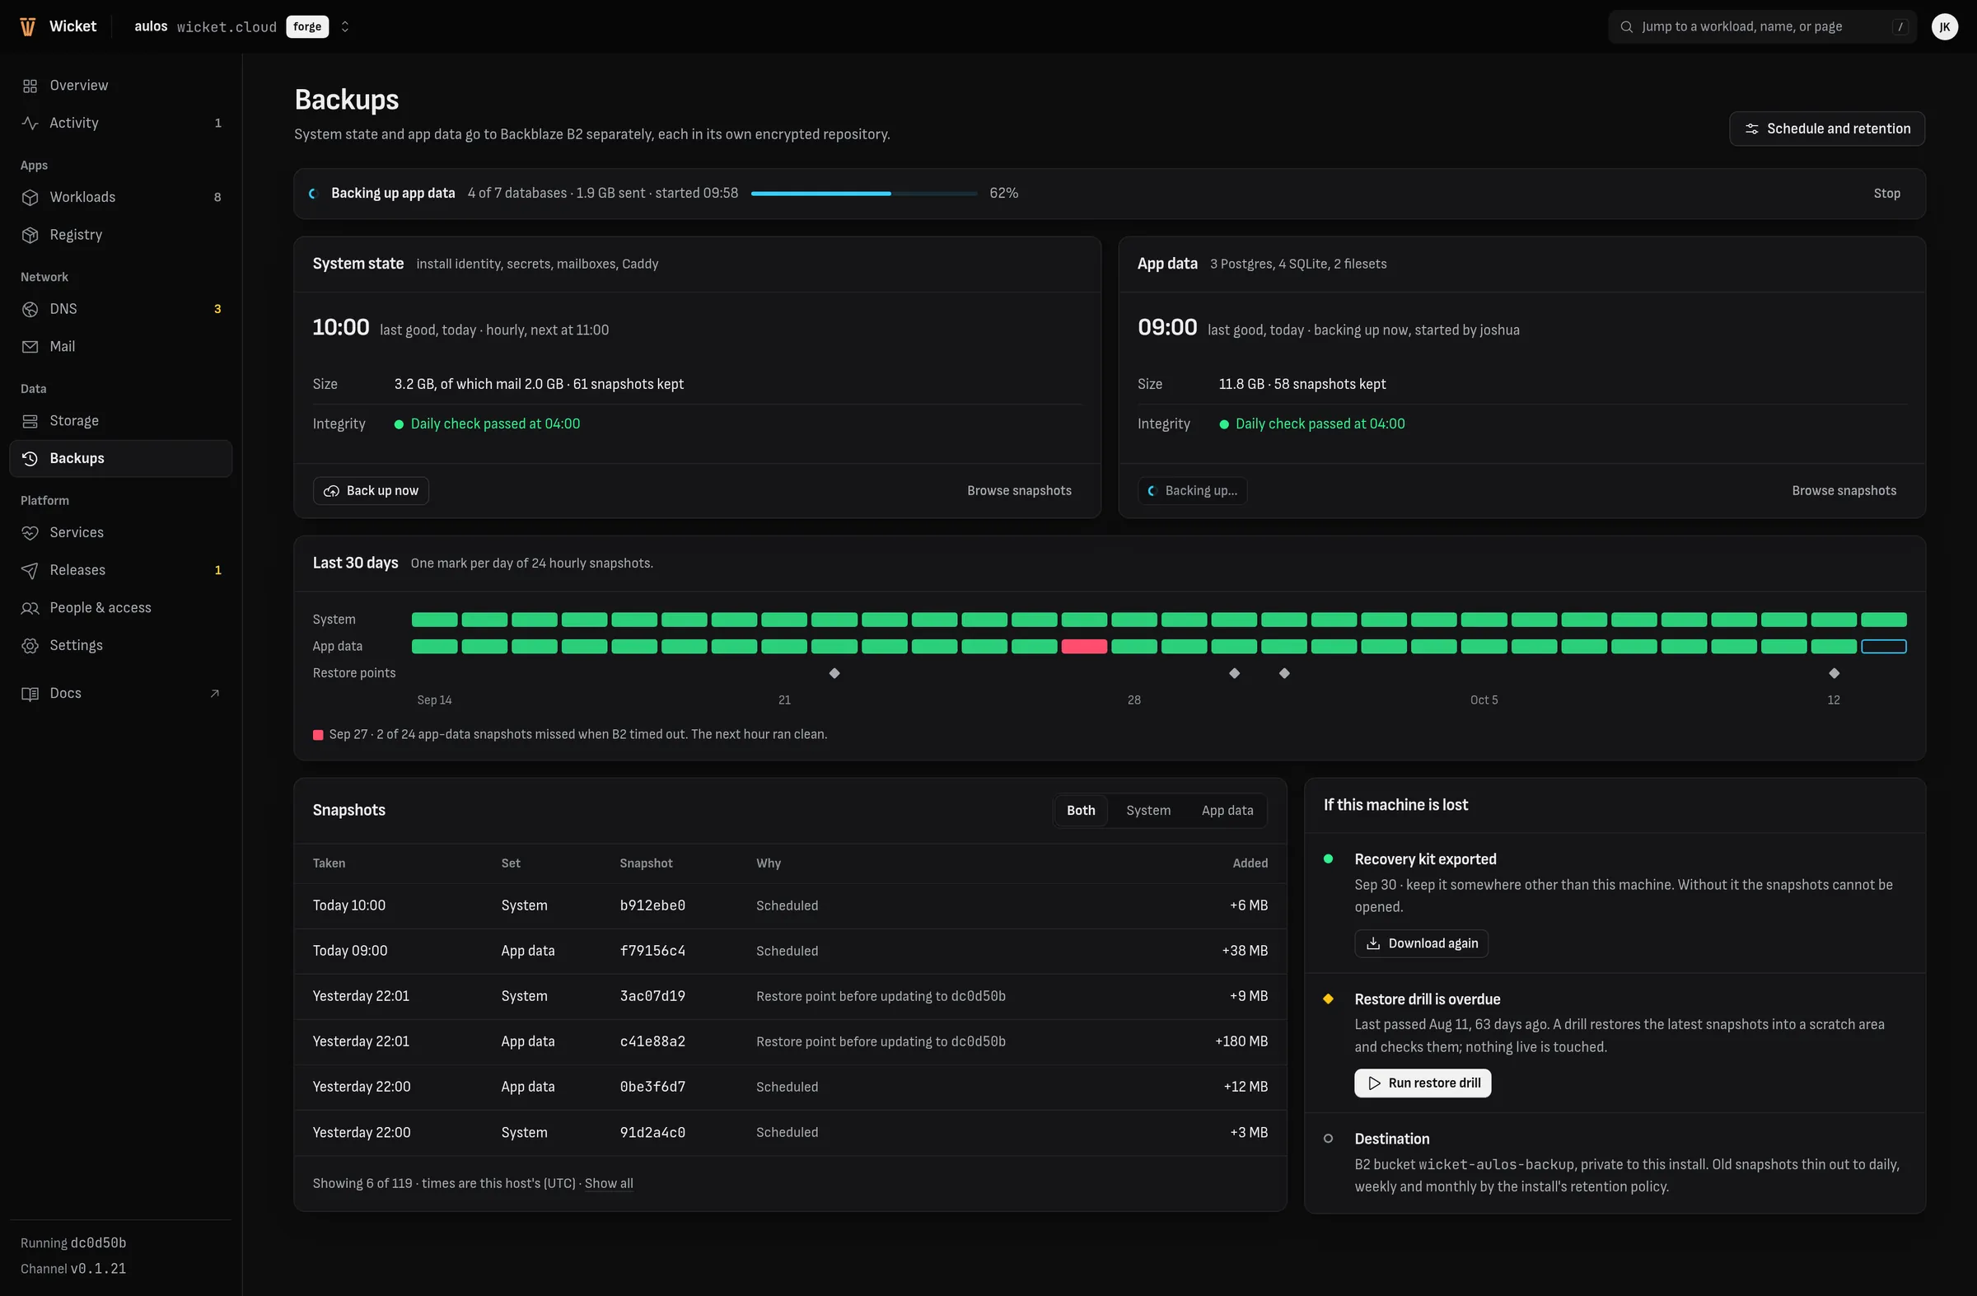Show both snapshot sets

pos(1081,811)
